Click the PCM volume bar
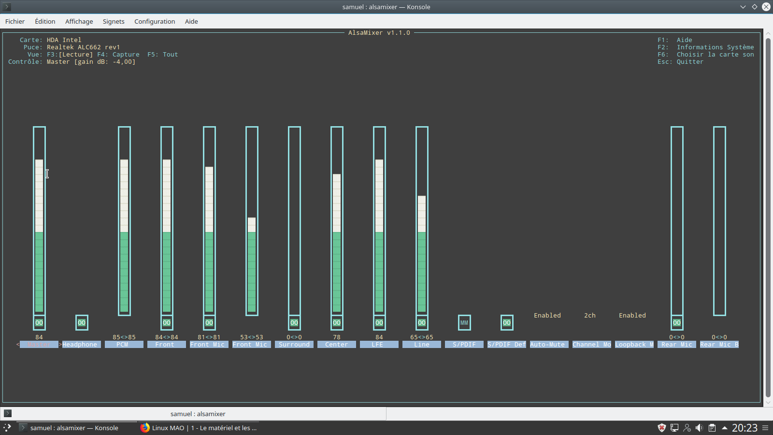773x435 pixels. click(124, 221)
